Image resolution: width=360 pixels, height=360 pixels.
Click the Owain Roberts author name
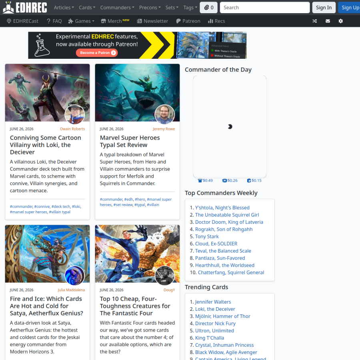(x=72, y=129)
